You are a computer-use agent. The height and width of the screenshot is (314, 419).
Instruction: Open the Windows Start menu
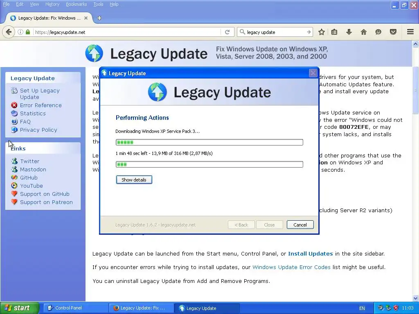click(20, 308)
